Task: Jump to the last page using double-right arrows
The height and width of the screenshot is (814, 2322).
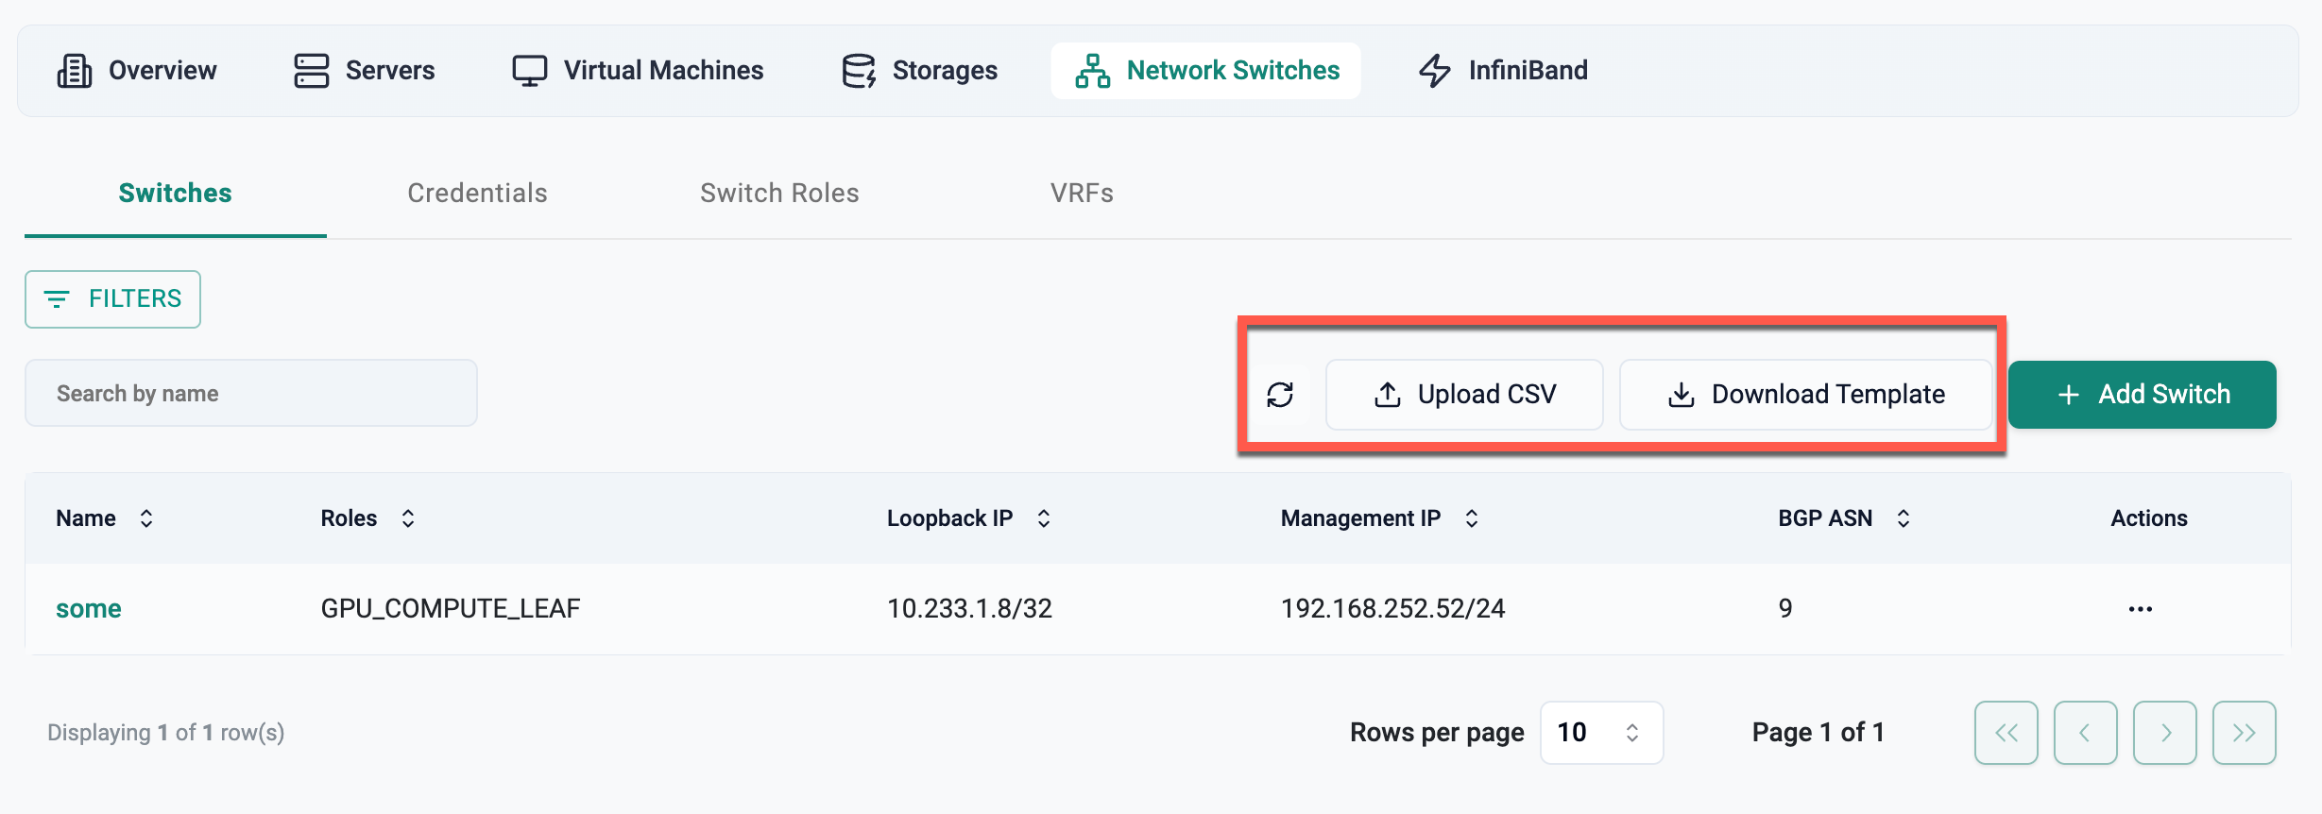Action: pyautogui.click(x=2244, y=733)
